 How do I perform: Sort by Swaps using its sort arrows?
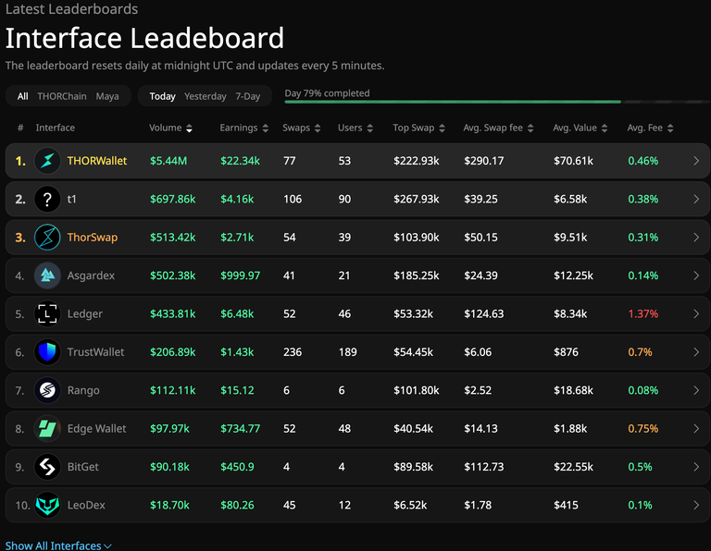click(x=318, y=129)
